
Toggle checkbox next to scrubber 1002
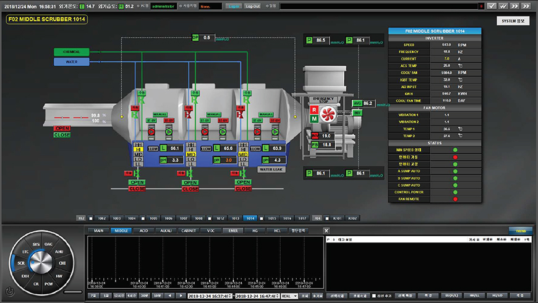tap(91, 218)
